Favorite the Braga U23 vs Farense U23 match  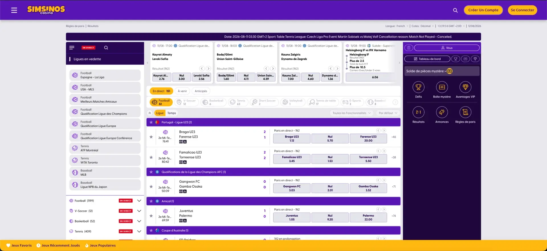tap(151, 137)
